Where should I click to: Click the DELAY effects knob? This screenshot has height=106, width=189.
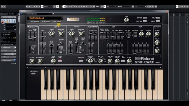157,42
